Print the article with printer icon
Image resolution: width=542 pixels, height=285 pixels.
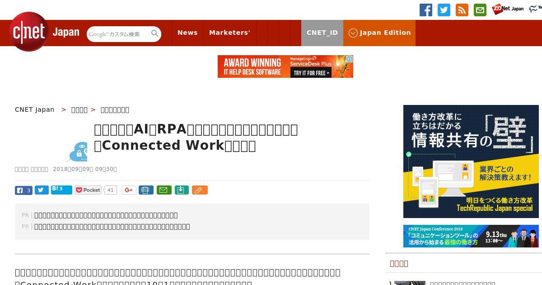pos(146,190)
